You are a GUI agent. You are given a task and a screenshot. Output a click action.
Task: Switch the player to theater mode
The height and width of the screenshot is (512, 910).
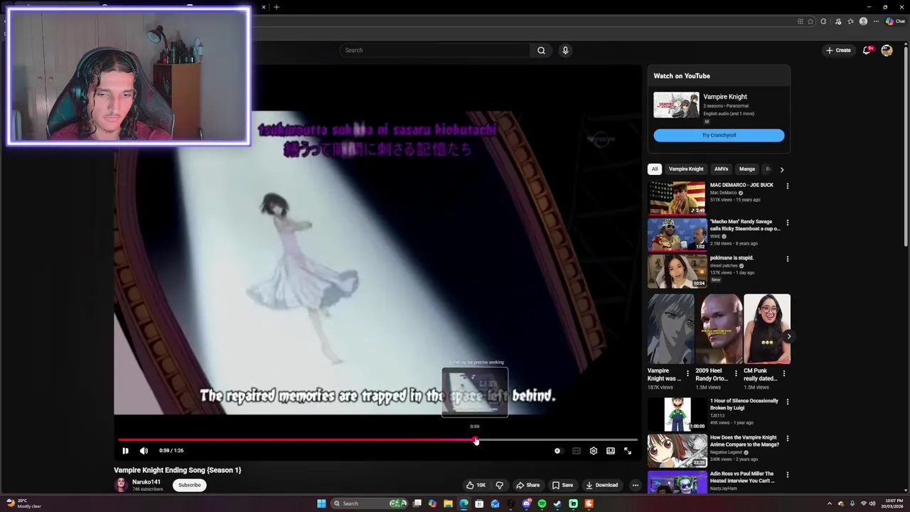(x=611, y=451)
